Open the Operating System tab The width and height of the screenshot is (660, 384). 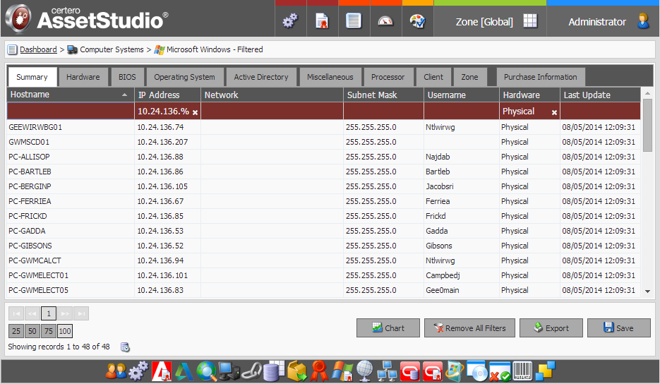[184, 77]
